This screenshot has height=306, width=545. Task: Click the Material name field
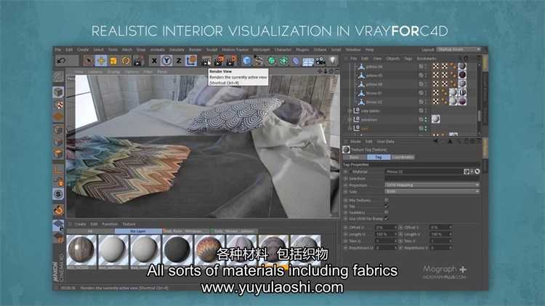[x=424, y=172]
